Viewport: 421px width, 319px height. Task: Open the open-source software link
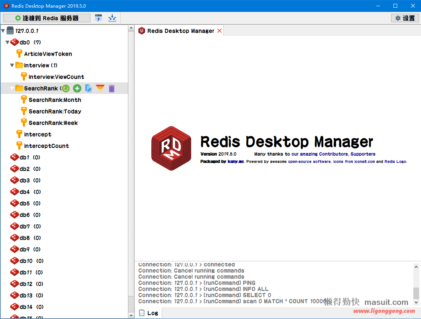[x=309, y=161]
